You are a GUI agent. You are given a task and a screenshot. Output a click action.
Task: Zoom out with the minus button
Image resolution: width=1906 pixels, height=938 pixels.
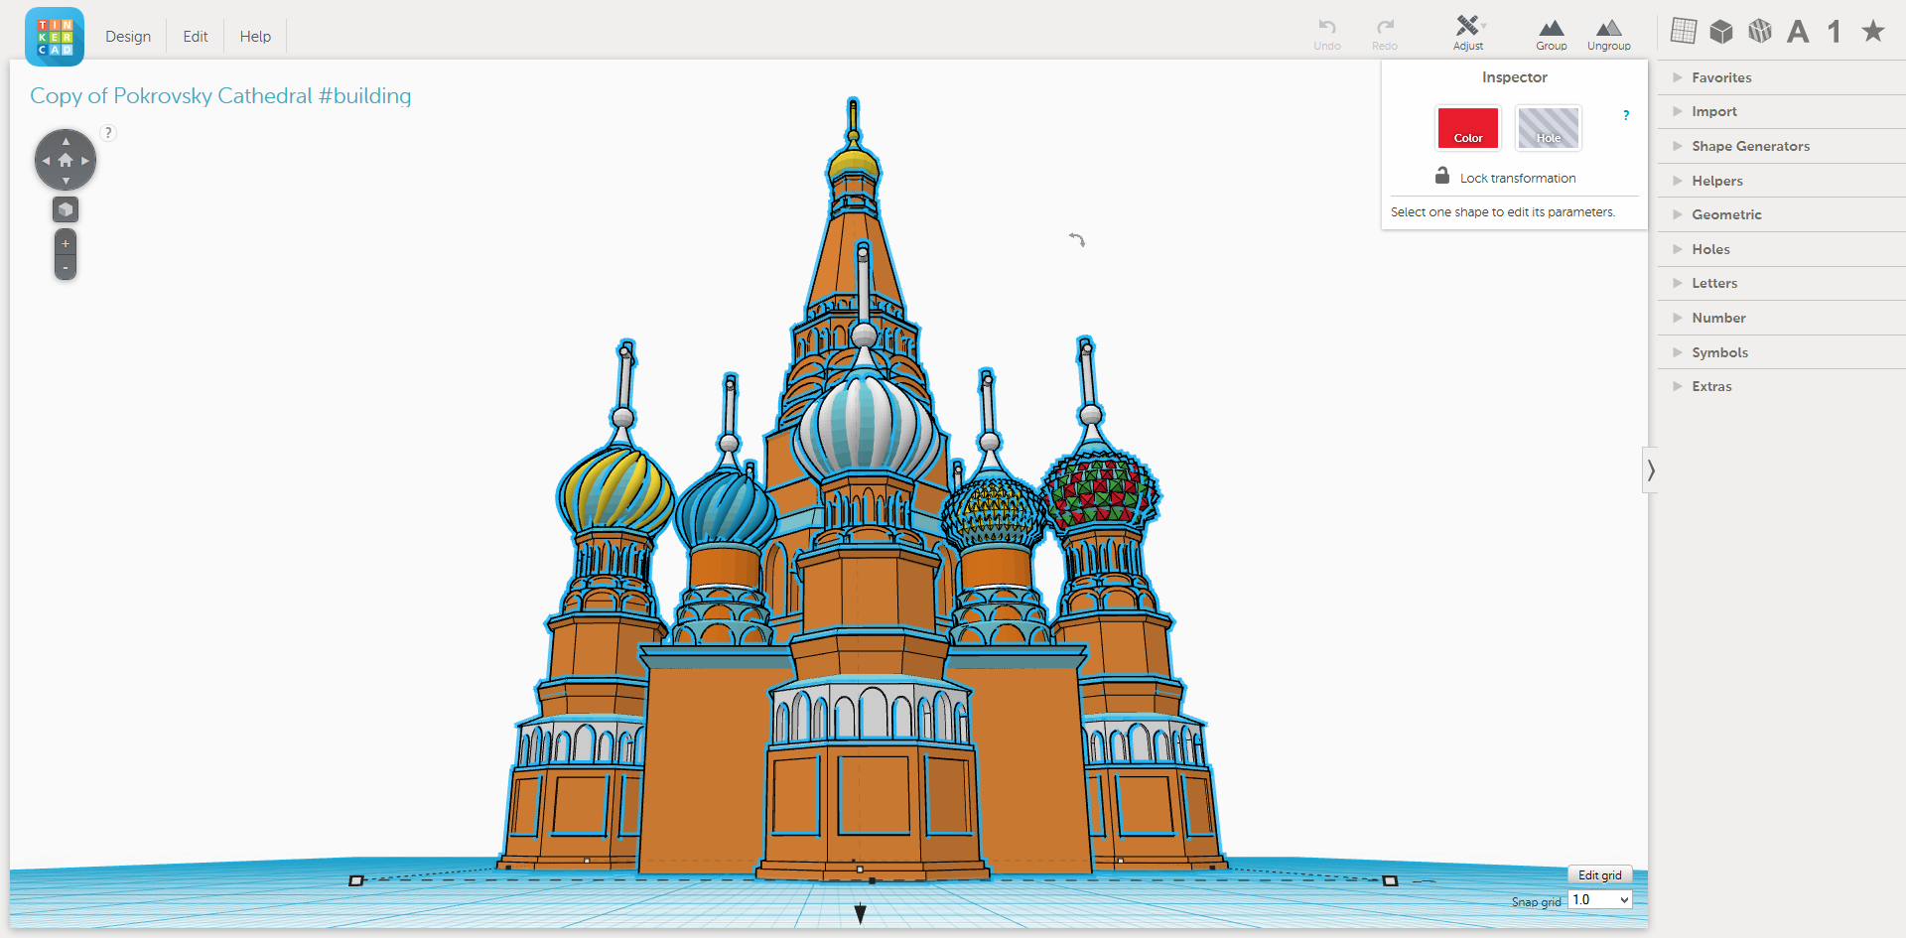pos(66,268)
